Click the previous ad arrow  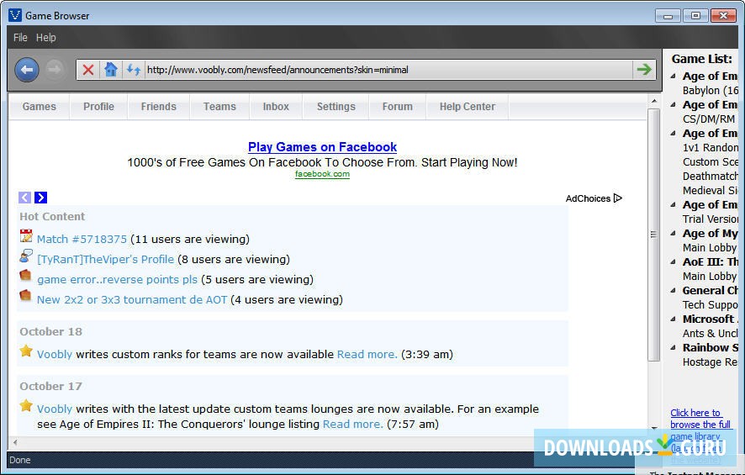pyautogui.click(x=24, y=197)
